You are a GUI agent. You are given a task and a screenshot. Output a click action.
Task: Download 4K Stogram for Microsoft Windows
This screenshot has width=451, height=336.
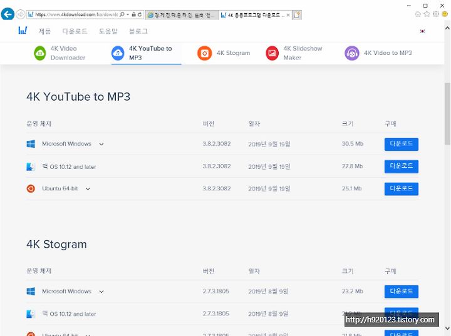click(402, 292)
